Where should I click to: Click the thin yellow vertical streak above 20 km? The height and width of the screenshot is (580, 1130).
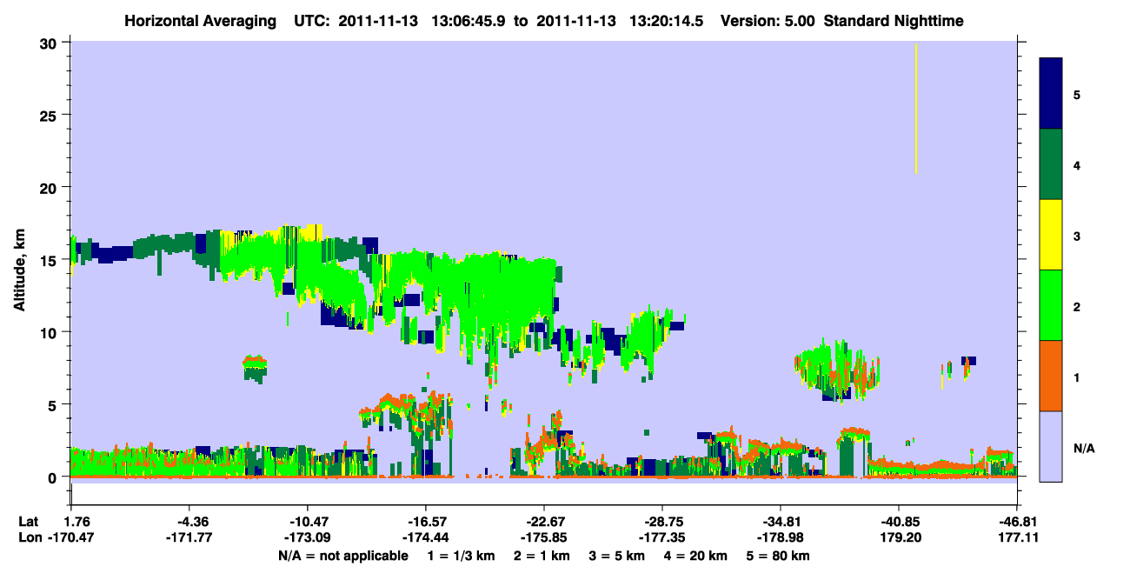916,108
